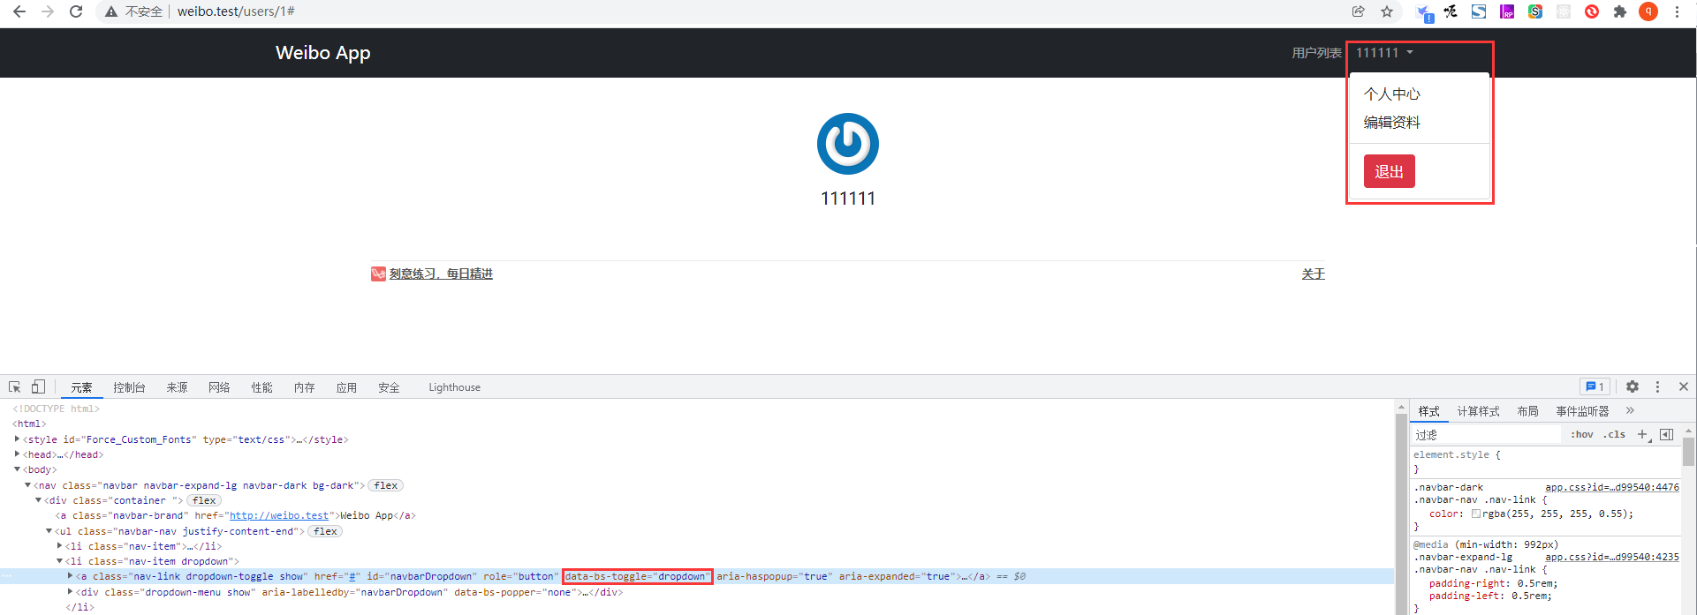
Task: Click the red icon beside 刻意练习 link
Action: tap(378, 274)
